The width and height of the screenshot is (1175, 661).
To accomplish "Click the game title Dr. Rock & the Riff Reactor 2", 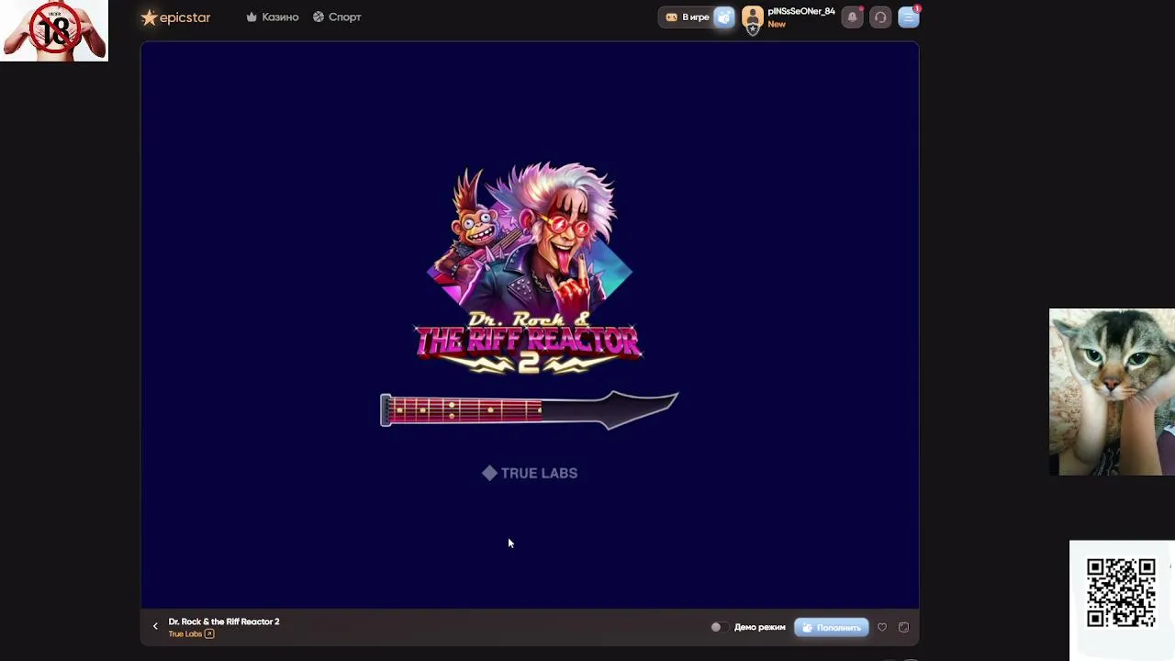I will (x=224, y=622).
